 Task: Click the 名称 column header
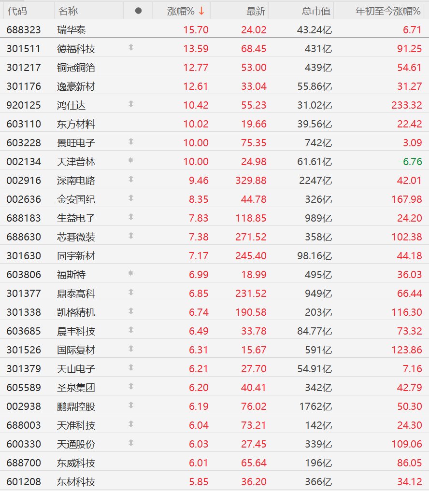68,11
